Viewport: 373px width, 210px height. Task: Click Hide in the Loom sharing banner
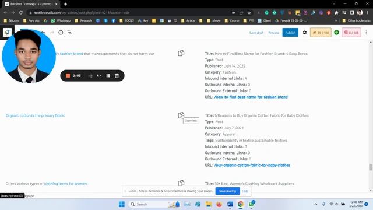tap(245, 191)
